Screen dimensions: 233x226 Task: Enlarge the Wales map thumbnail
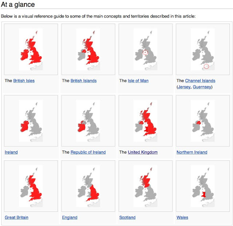(x=203, y=186)
